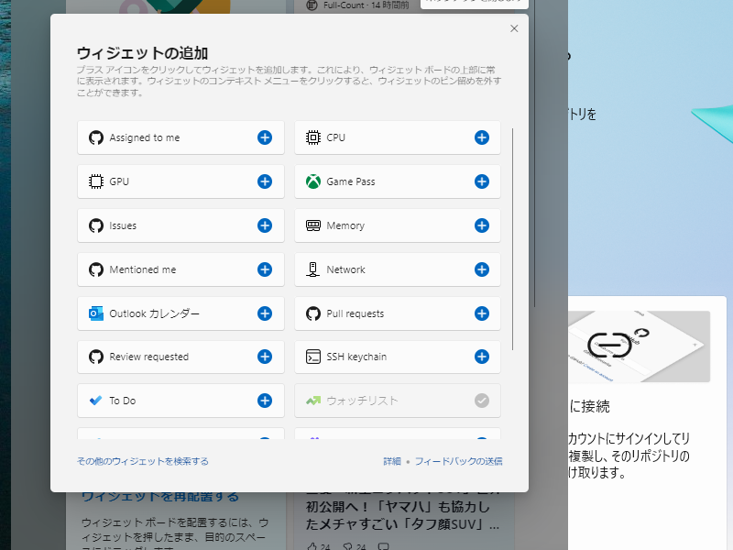
Task: Add the Memory widget
Action: (x=480, y=225)
